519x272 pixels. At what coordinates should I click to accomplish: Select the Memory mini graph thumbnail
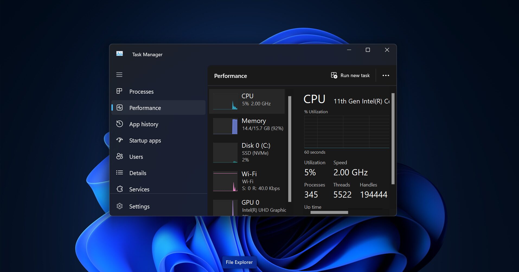pos(225,126)
